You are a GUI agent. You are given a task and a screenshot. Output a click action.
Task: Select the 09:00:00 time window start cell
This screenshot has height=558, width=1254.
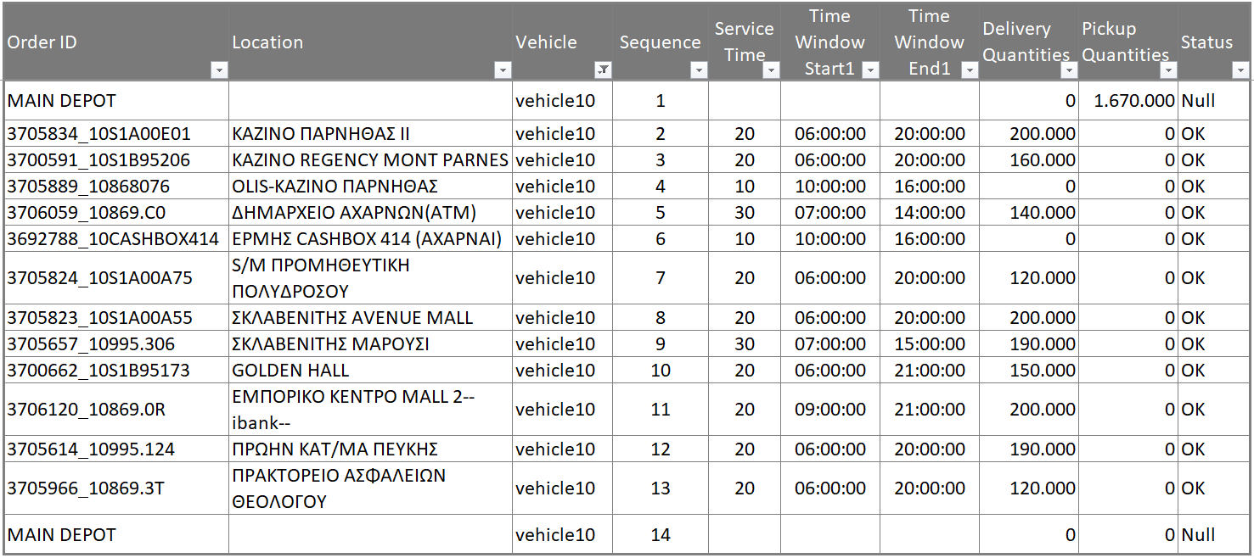(x=830, y=410)
